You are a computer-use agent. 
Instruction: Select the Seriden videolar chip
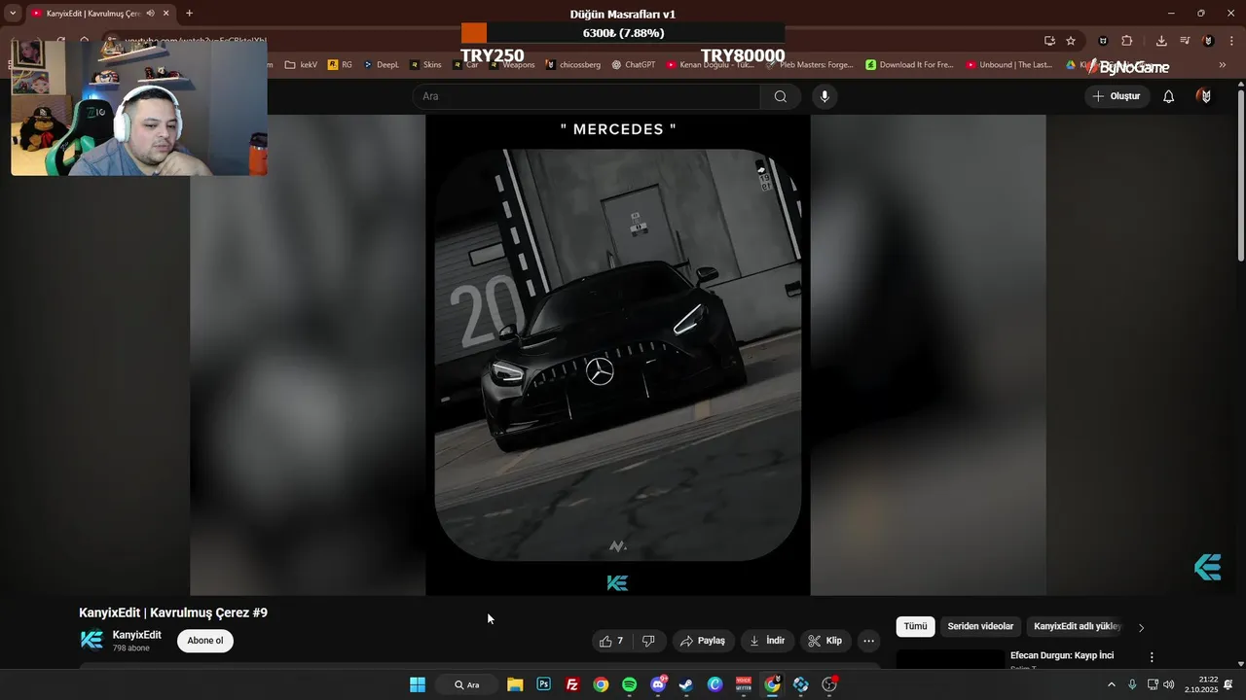980,626
